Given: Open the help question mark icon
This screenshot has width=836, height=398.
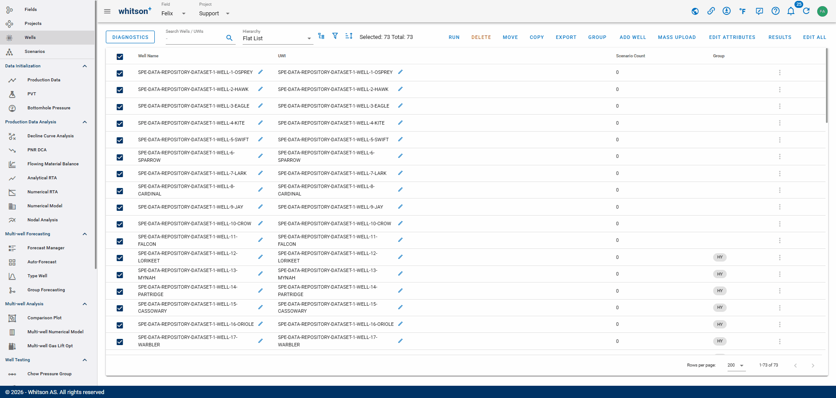Looking at the screenshot, I should coord(776,11).
